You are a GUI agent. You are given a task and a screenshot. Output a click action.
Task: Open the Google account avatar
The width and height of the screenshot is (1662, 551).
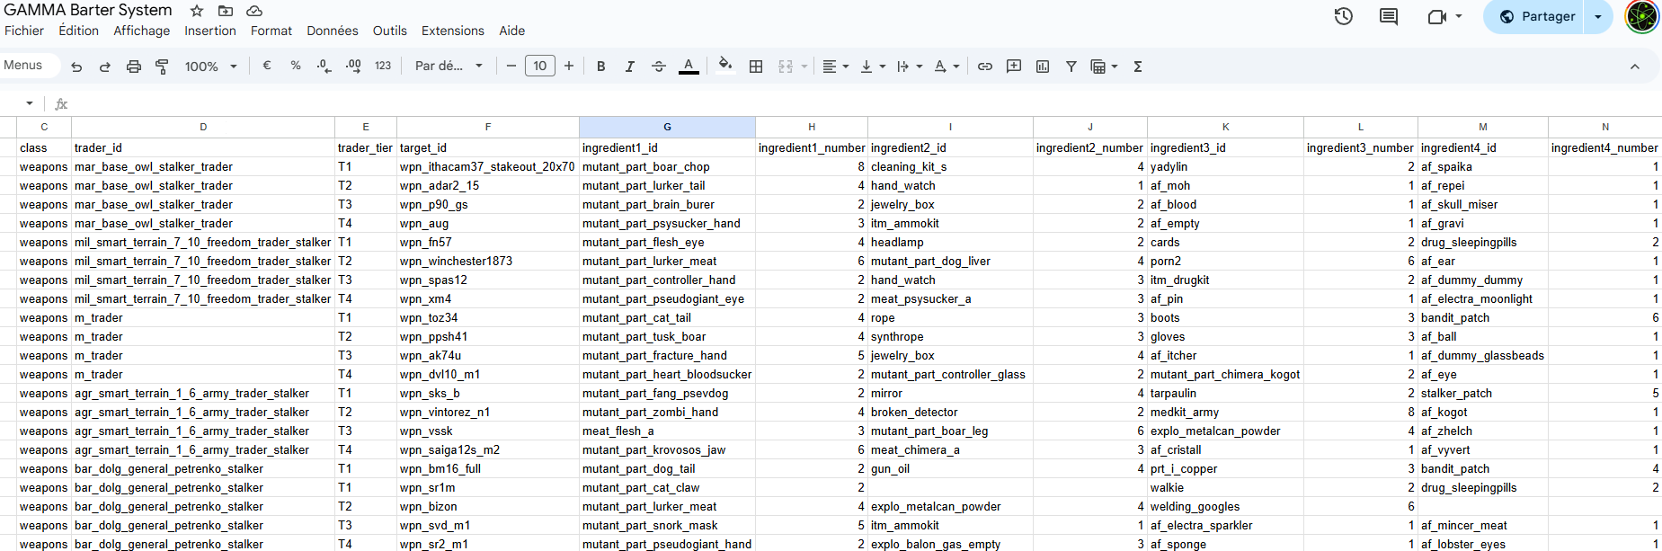click(1642, 16)
